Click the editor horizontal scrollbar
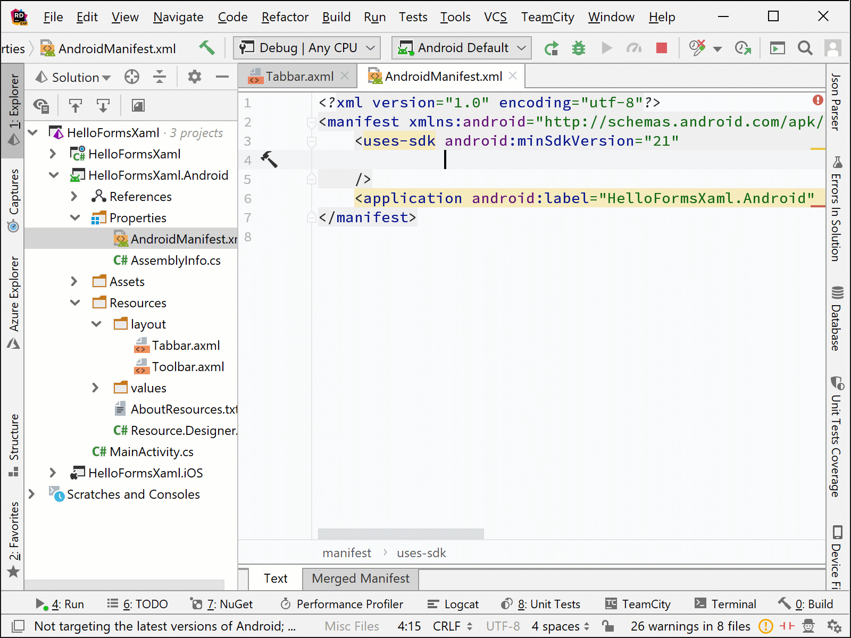Screen dimensions: 851x638 [x=401, y=533]
